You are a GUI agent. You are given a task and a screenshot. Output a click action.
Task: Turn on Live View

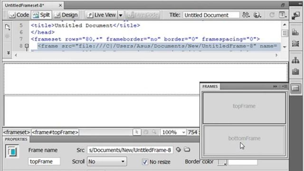pyautogui.click(x=101, y=15)
